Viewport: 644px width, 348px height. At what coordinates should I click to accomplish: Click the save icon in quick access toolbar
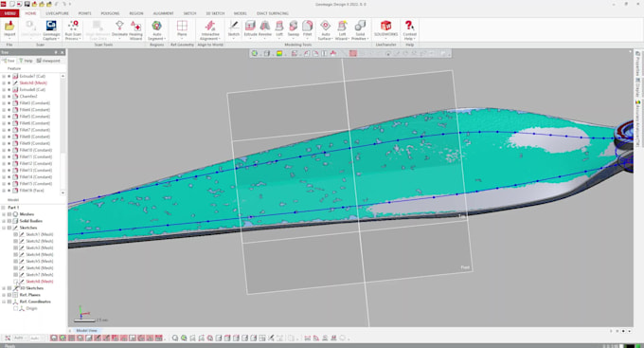[x=27, y=4]
